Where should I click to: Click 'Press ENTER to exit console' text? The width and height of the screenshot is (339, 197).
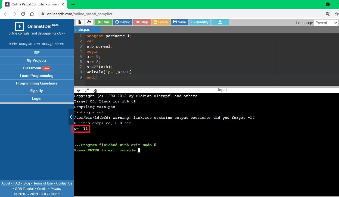106,150
